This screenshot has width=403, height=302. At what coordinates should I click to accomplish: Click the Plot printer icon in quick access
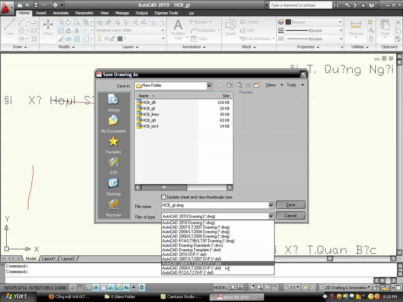pos(55,5)
